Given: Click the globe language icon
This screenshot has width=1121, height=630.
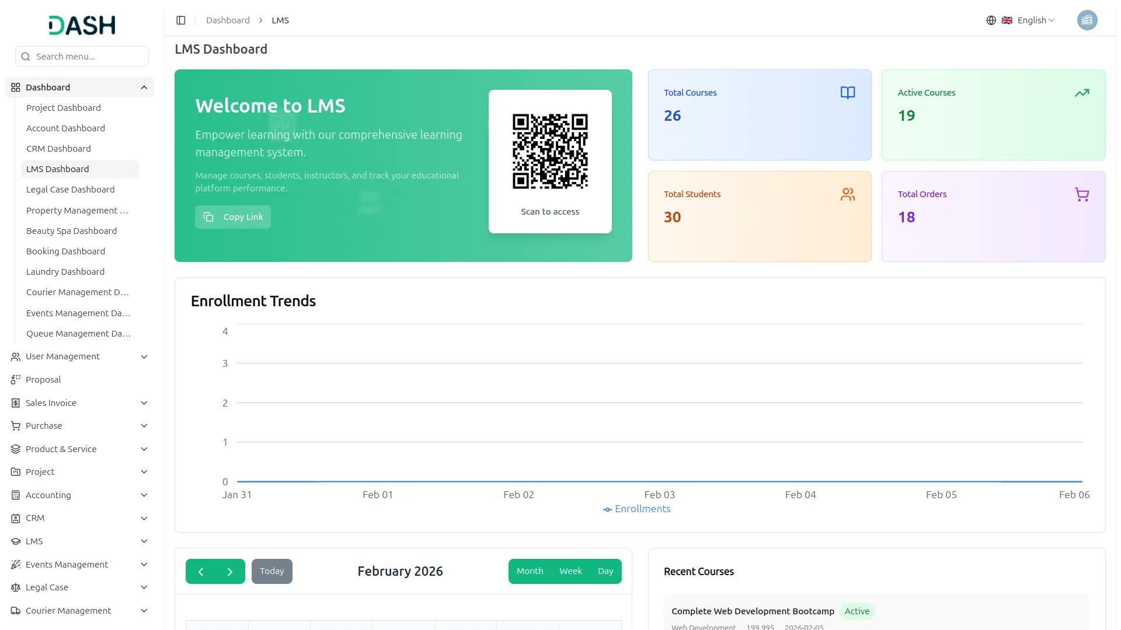Looking at the screenshot, I should click(x=991, y=20).
